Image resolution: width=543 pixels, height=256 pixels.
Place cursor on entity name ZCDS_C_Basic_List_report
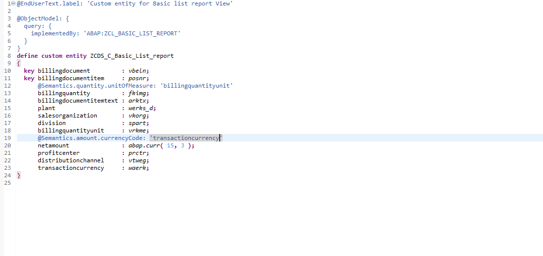[132, 56]
